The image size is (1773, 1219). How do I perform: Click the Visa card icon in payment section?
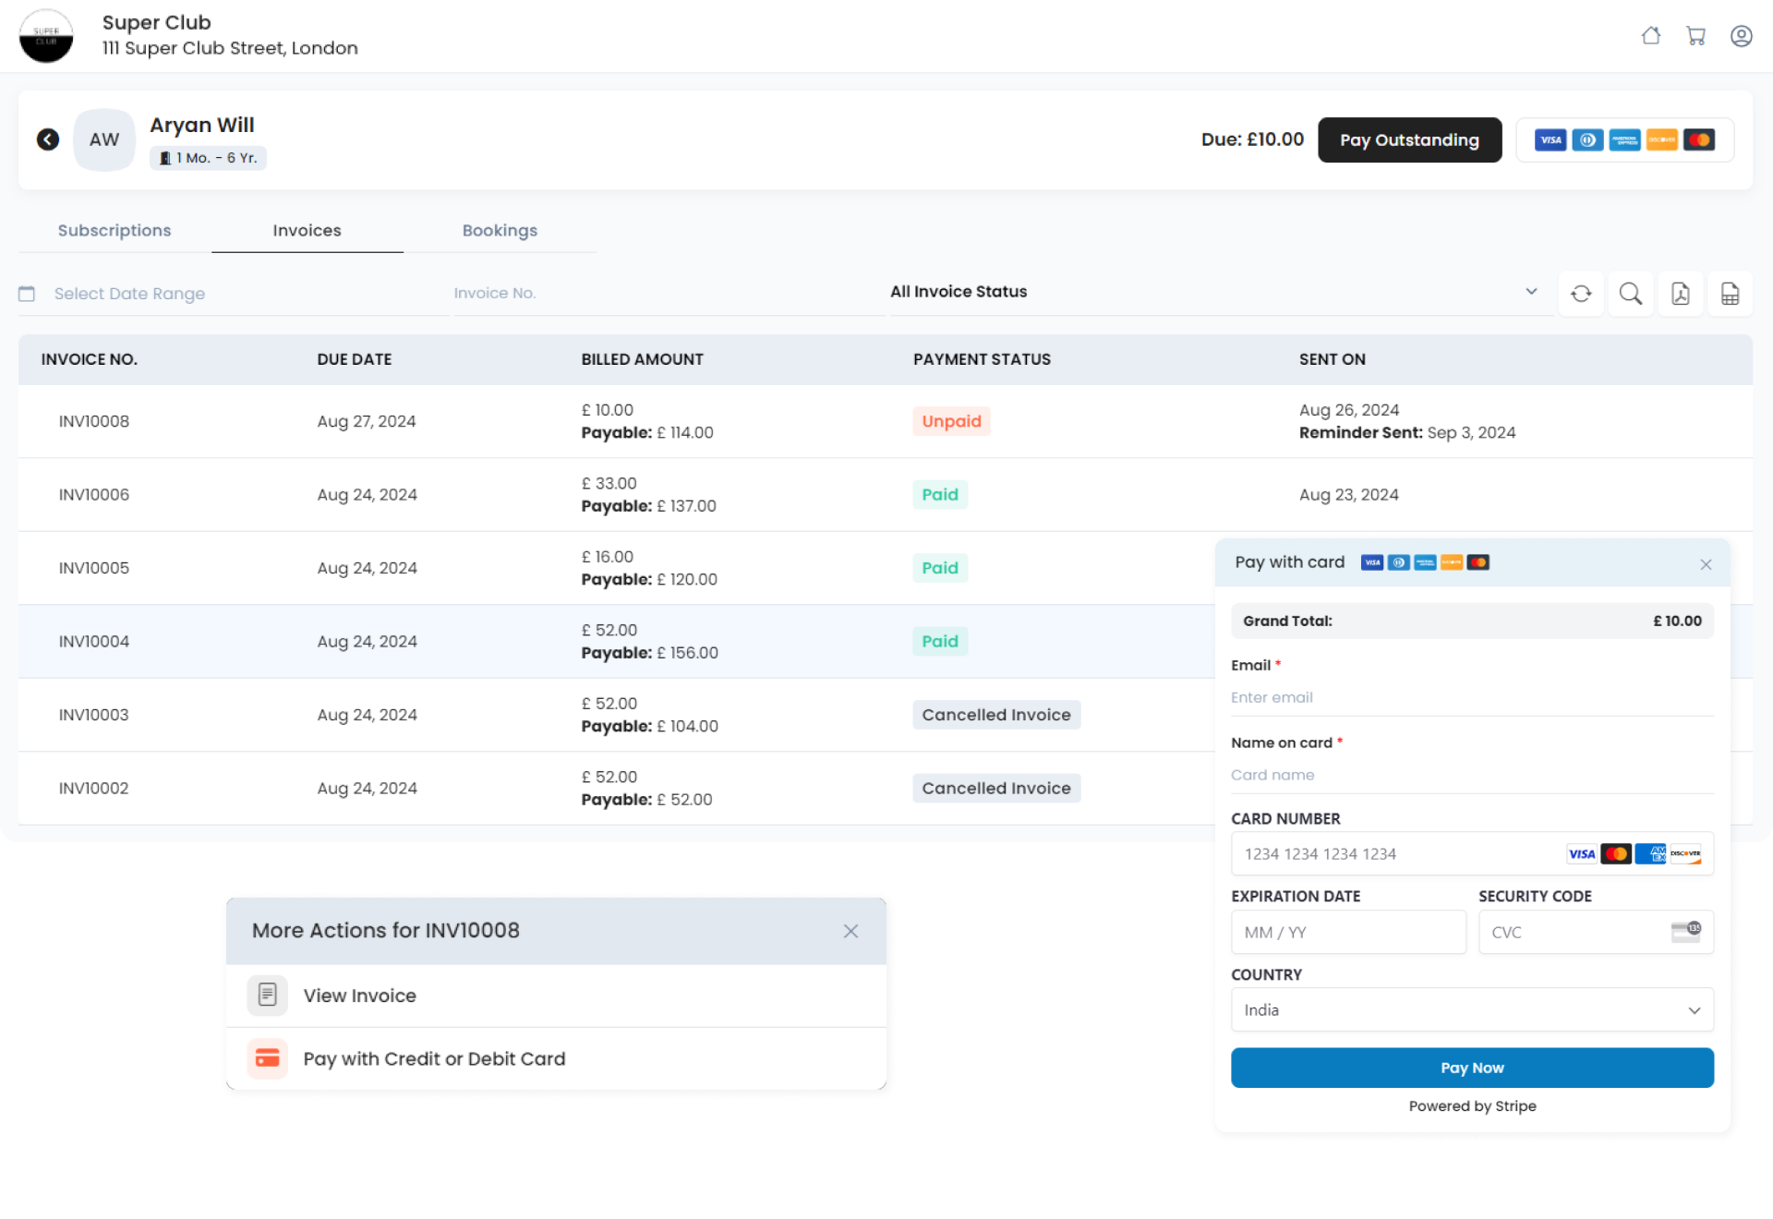pyautogui.click(x=1370, y=561)
